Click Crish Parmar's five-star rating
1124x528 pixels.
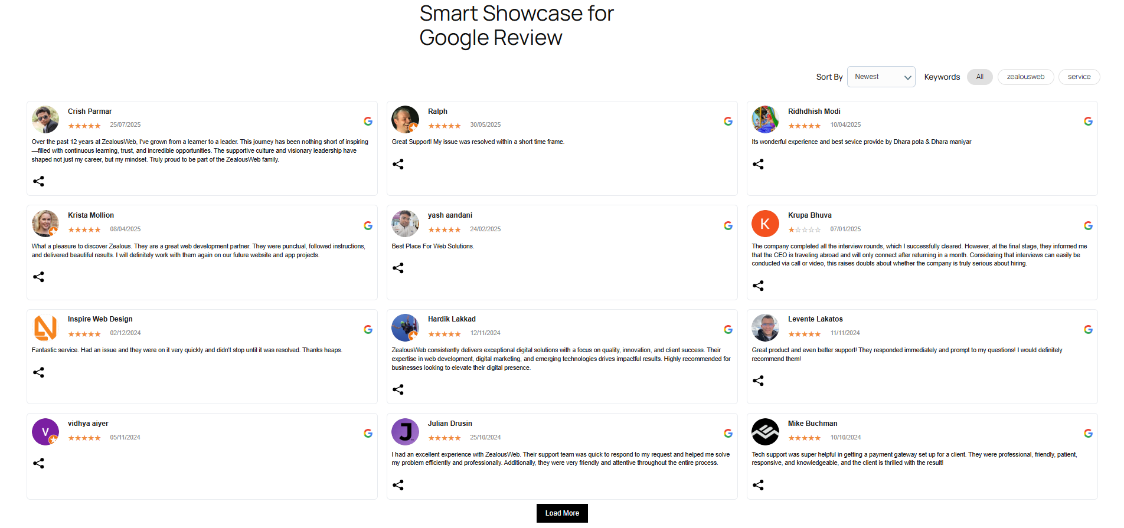[84, 126]
